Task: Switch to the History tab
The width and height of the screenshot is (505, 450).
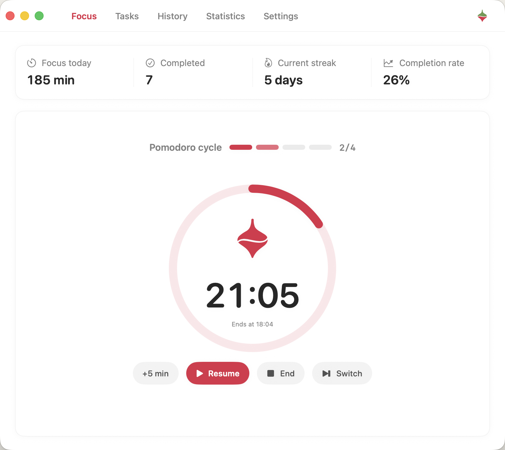Action: coord(172,16)
